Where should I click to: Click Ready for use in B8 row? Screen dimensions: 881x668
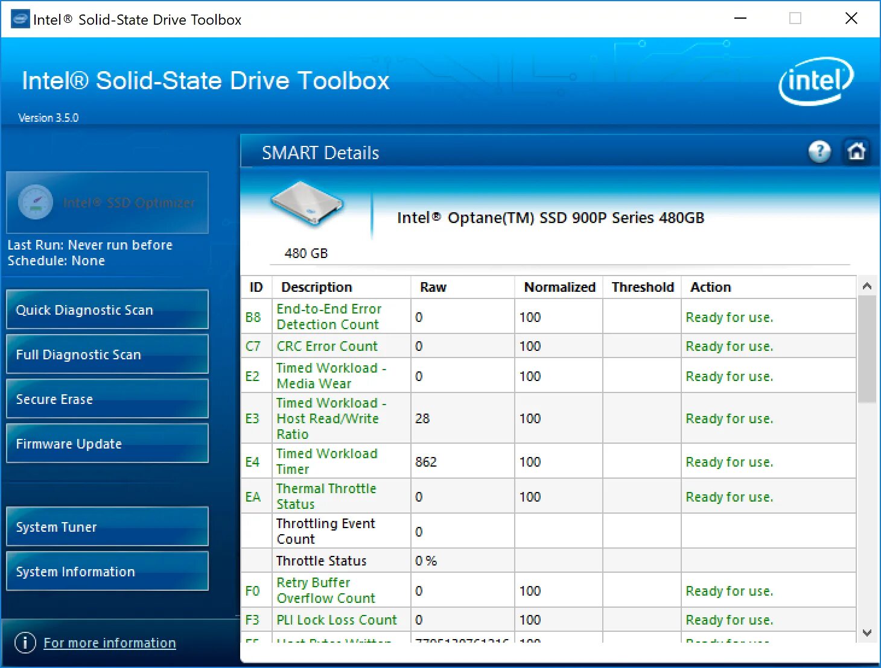(x=729, y=317)
